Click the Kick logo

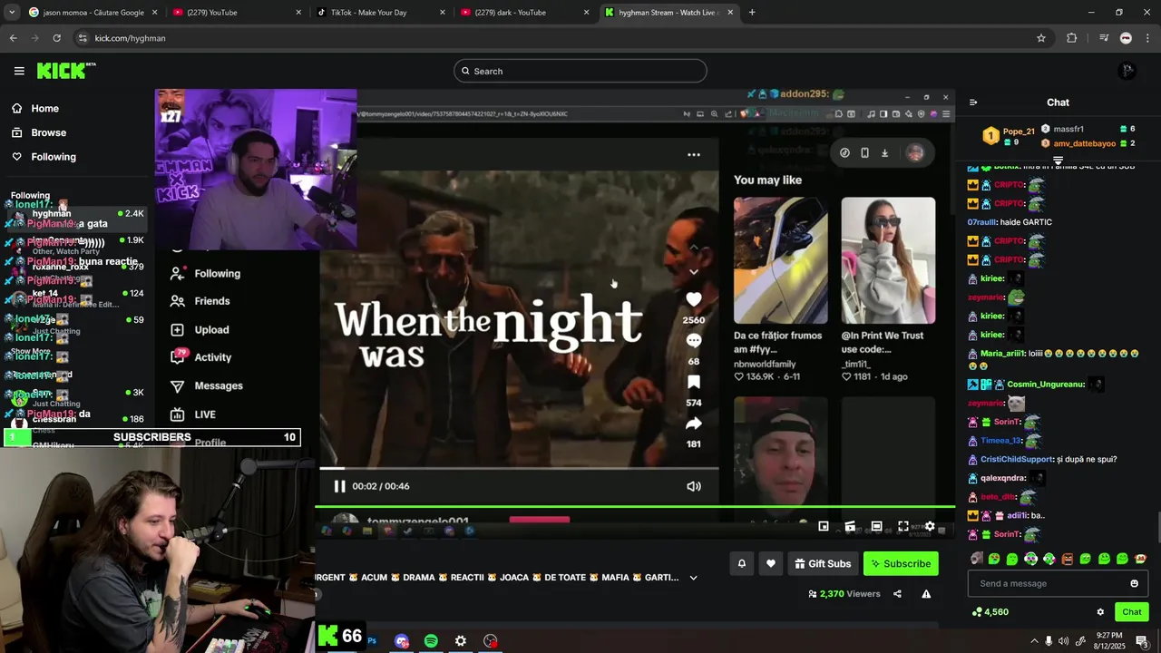point(66,71)
